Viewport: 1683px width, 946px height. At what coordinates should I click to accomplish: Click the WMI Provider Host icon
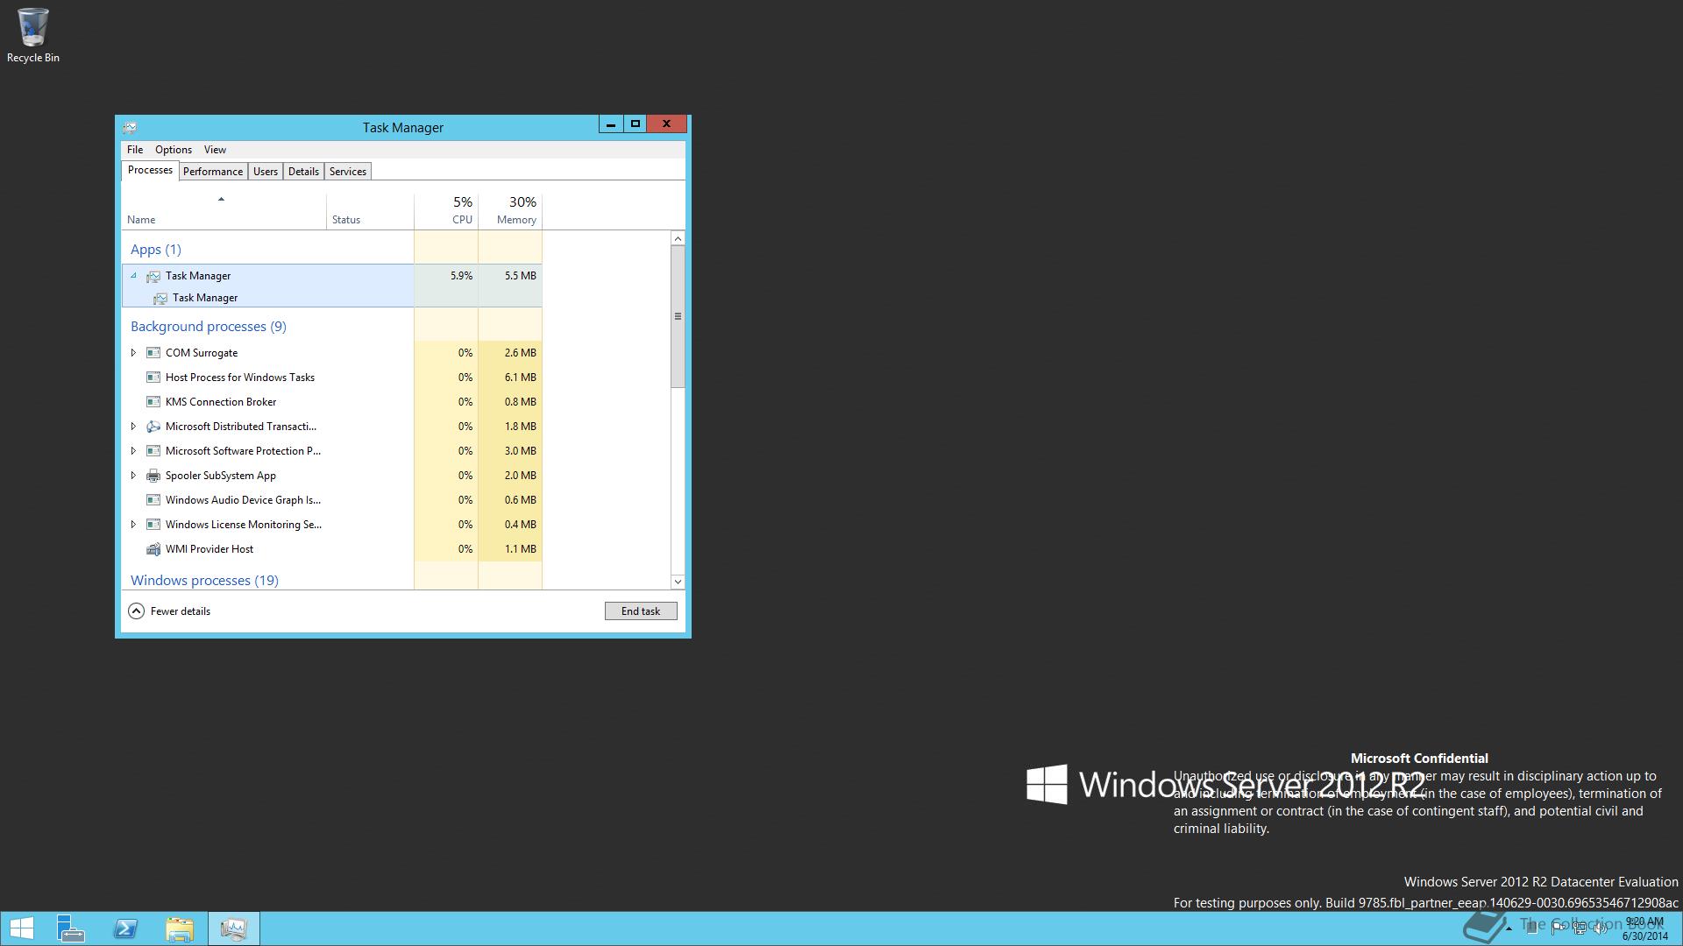(x=153, y=549)
